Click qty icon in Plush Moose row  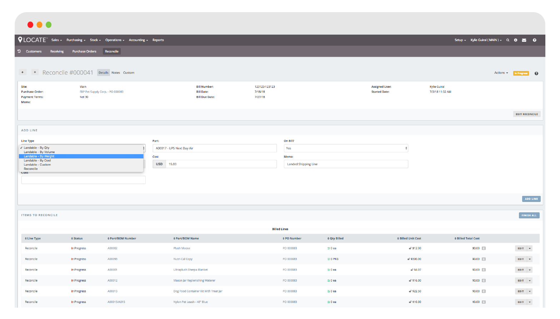pos(329,248)
